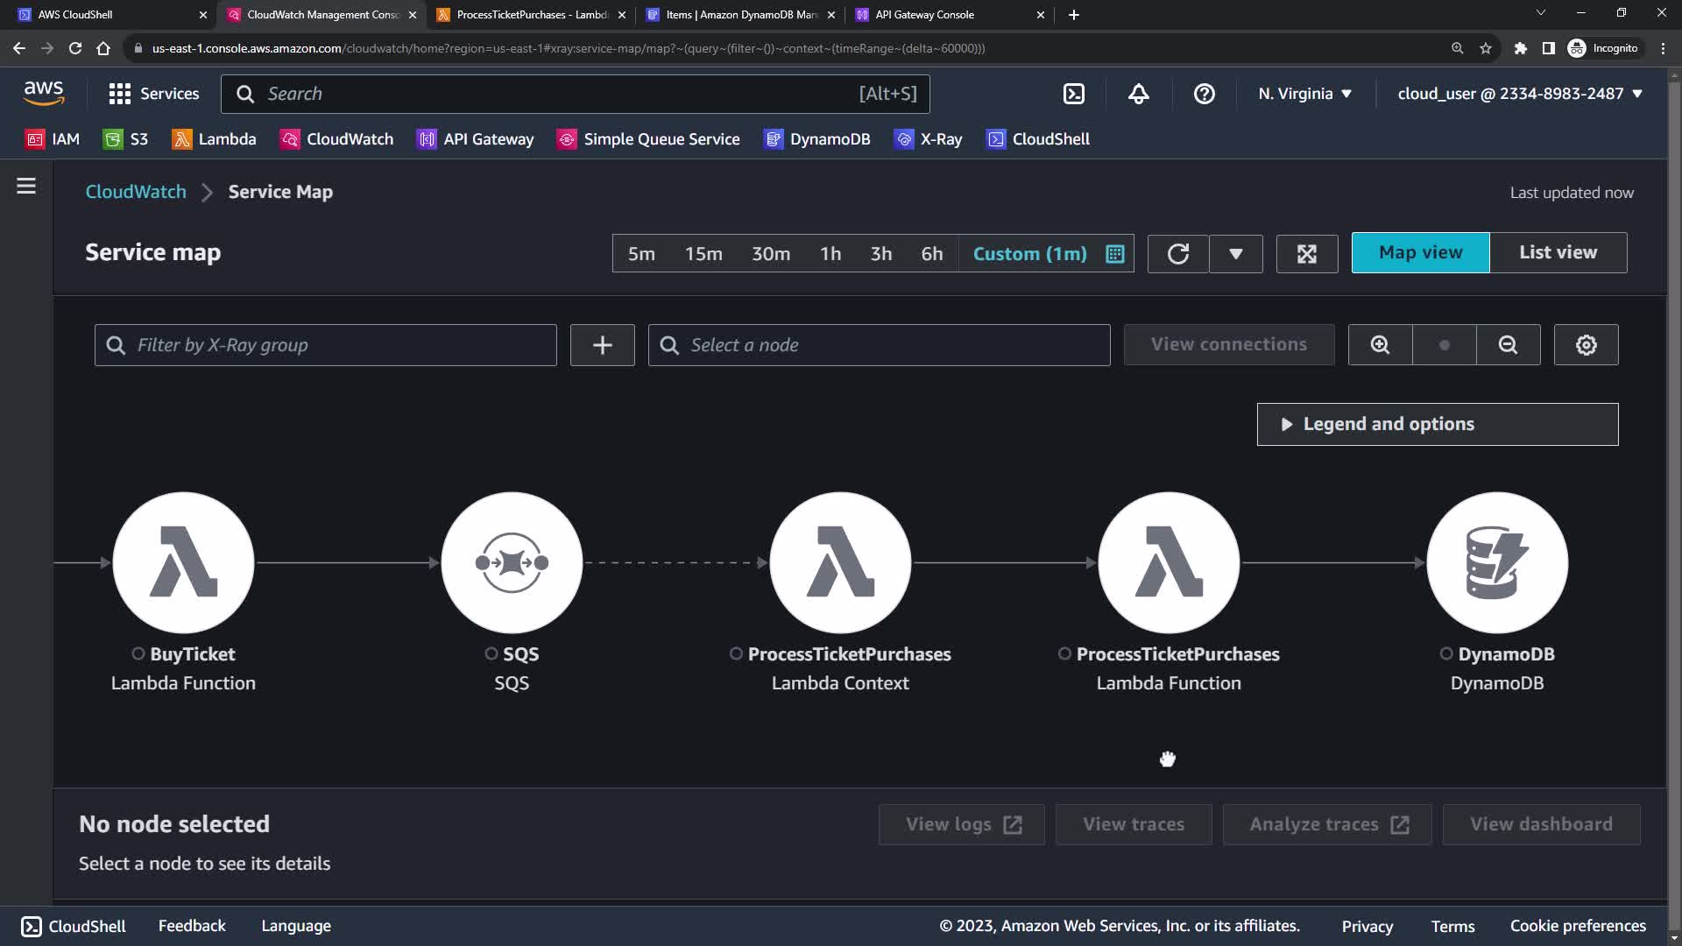Viewport: 1682px width, 946px height.
Task: Open the CloudShell icon in top navbar
Action: tap(1074, 94)
